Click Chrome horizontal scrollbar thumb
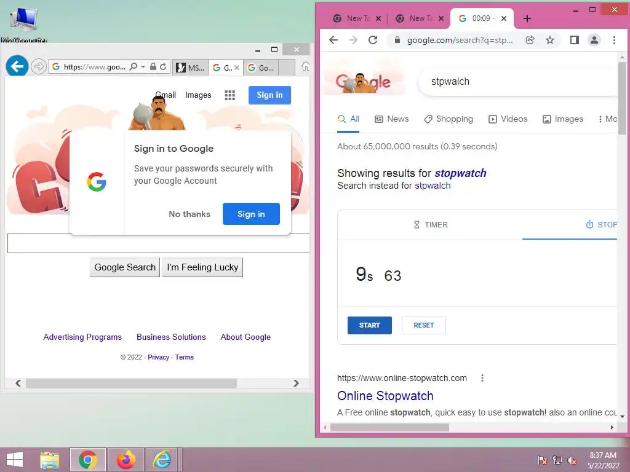630x472 pixels. tap(389, 428)
